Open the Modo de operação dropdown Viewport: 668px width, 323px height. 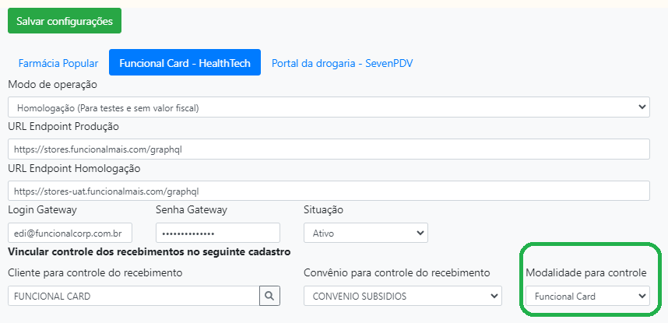(x=329, y=107)
